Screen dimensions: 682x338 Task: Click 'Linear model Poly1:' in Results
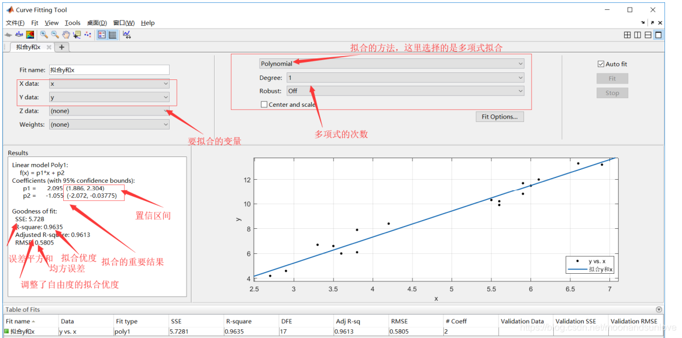[40, 165]
